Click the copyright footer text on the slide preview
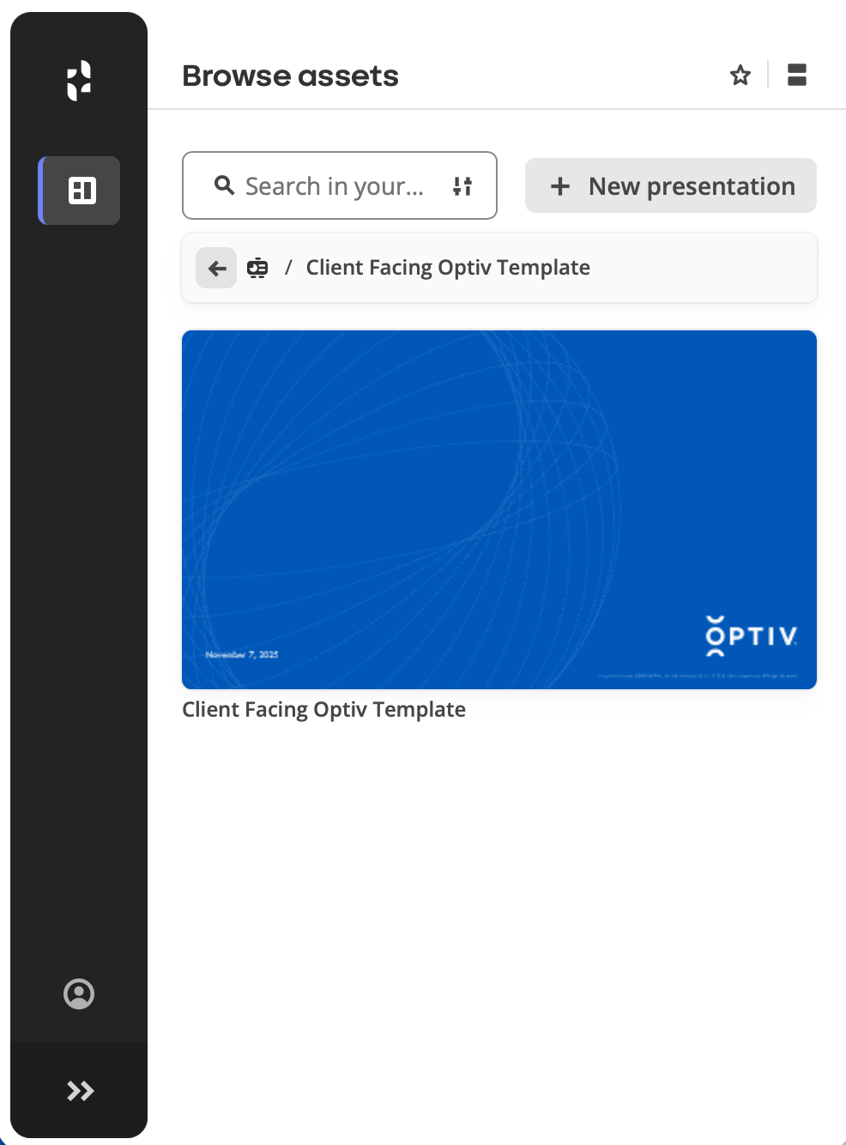 click(x=697, y=676)
